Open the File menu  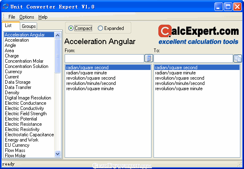click(12, 17)
